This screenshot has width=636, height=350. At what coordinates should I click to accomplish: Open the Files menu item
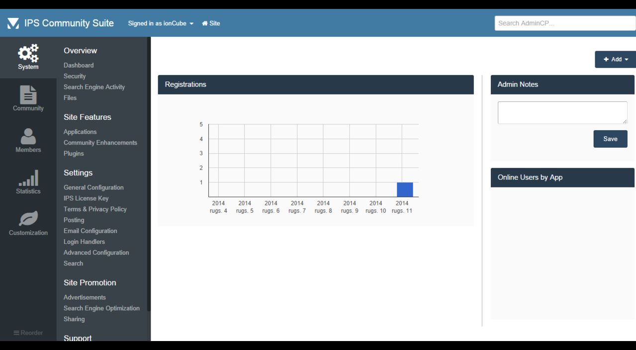click(70, 98)
